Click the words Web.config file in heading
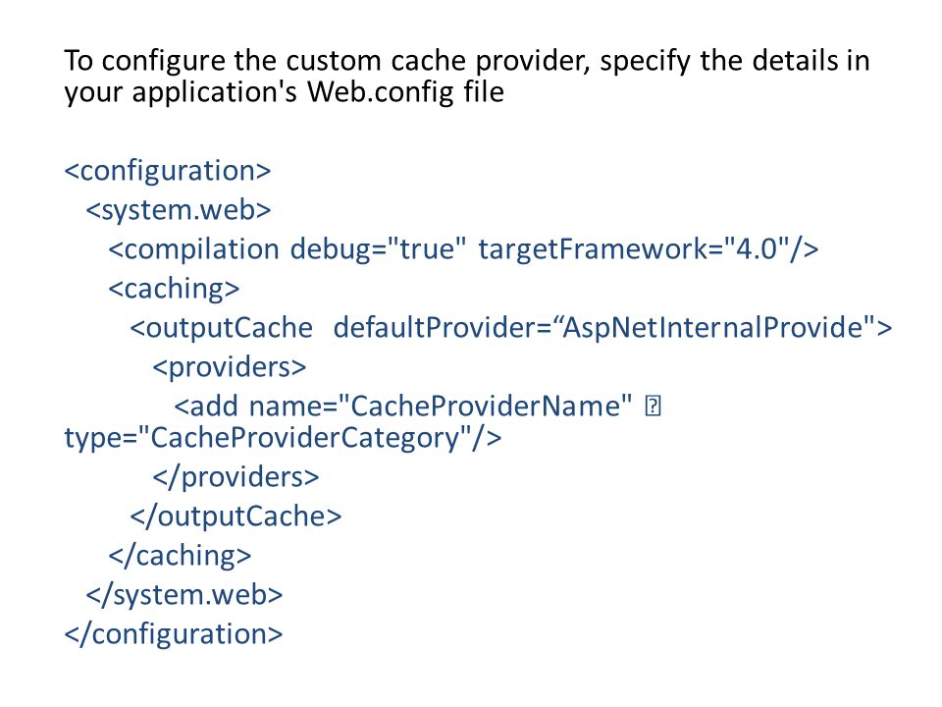 pos(405,92)
